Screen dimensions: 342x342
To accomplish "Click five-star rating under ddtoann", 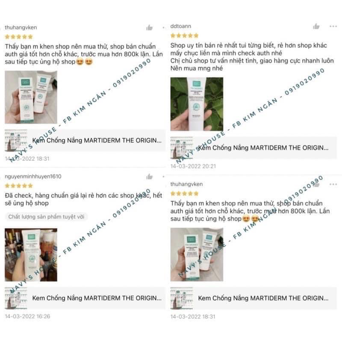I will pyautogui.click(x=185, y=35).
